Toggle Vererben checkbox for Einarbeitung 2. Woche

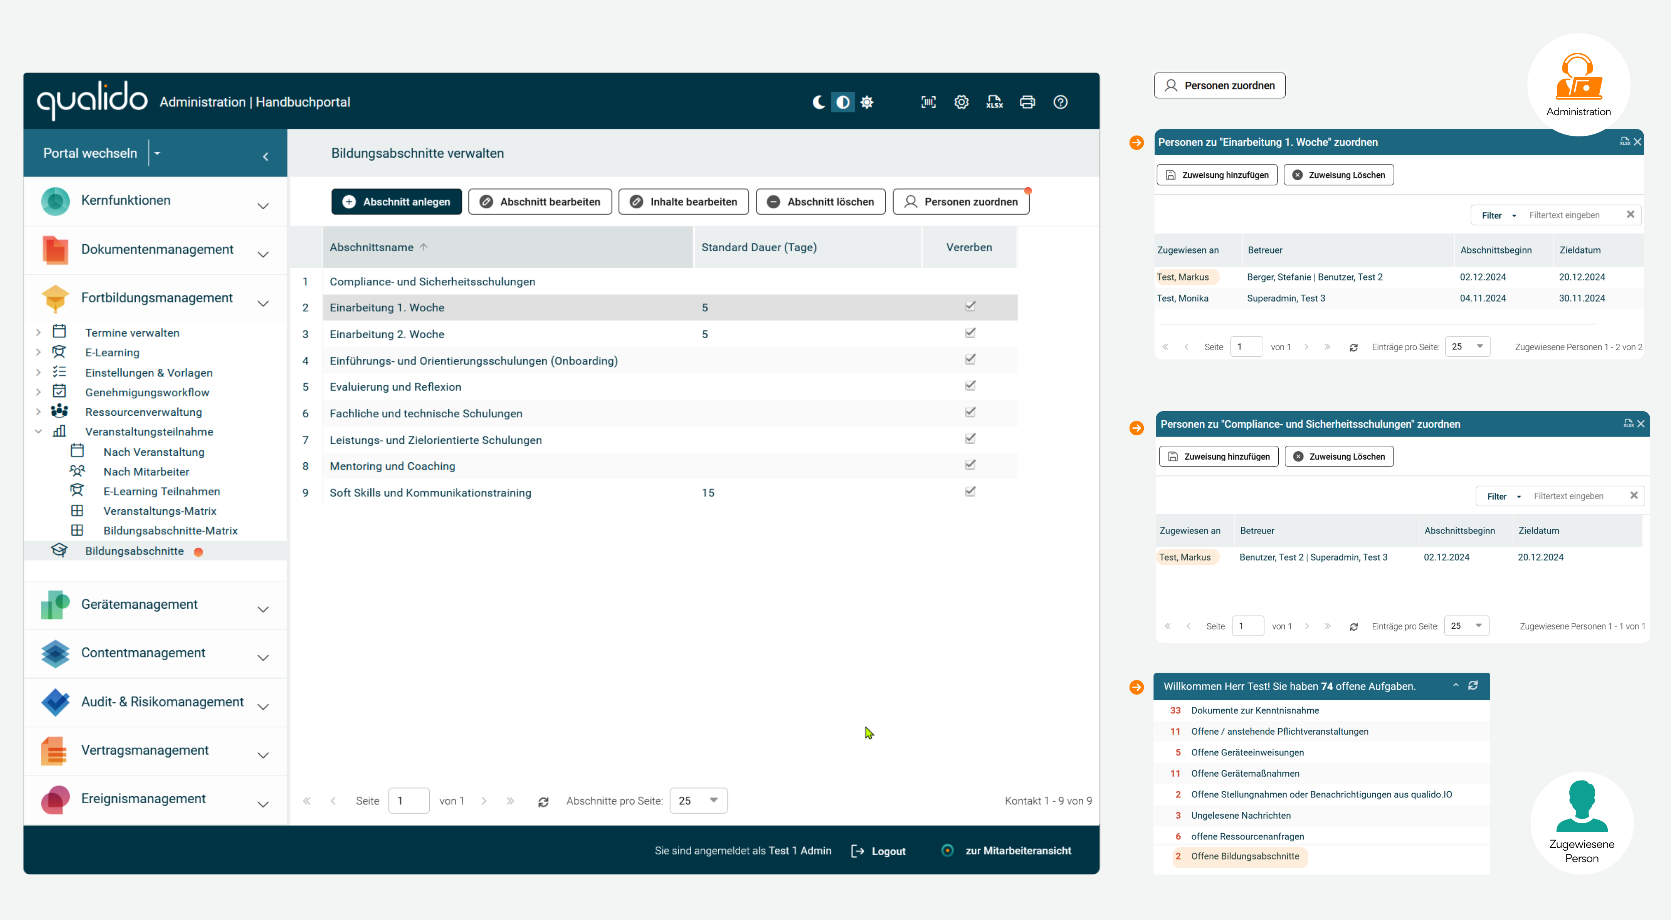[970, 332]
